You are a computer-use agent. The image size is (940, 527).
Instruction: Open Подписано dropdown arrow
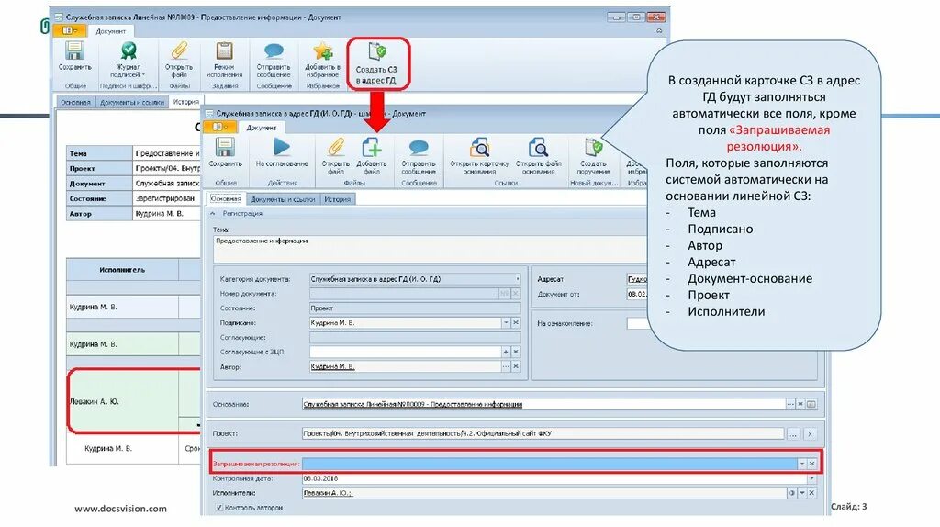506,322
